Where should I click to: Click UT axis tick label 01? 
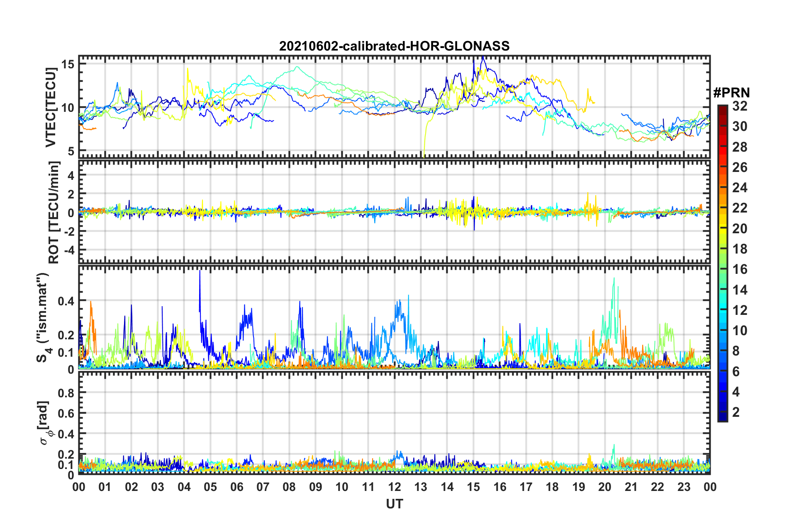pos(105,487)
